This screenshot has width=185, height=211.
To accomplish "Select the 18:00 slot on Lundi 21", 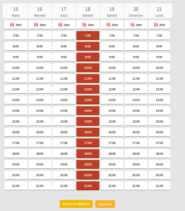I will [x=159, y=154].
